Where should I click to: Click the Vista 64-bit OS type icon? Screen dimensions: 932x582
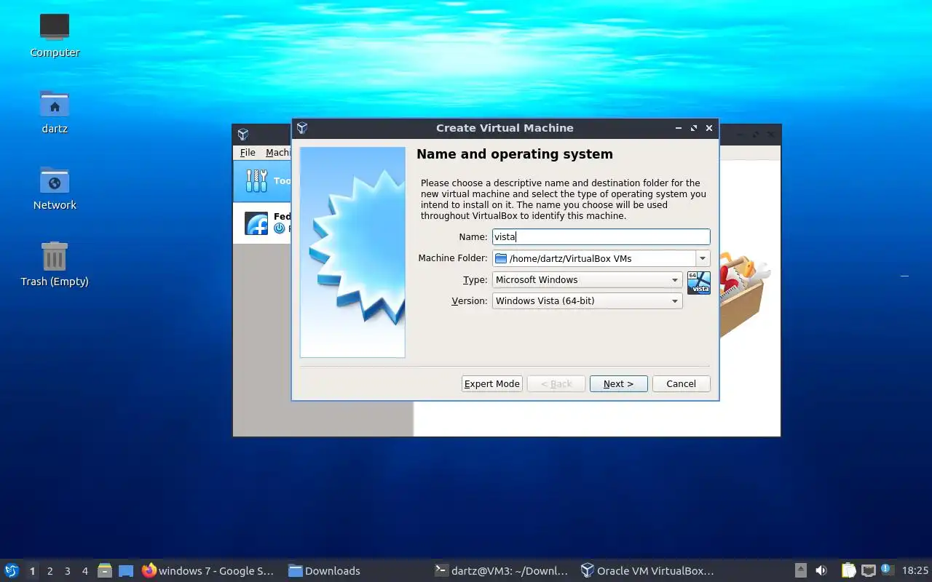click(x=699, y=282)
